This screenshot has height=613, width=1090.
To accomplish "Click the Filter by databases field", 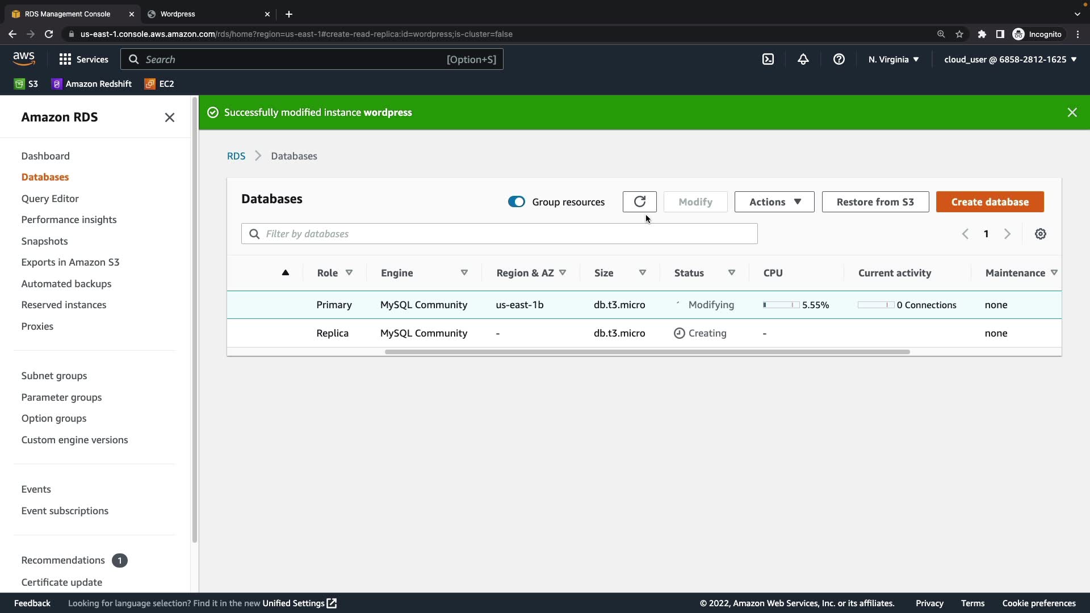I will (x=500, y=234).
